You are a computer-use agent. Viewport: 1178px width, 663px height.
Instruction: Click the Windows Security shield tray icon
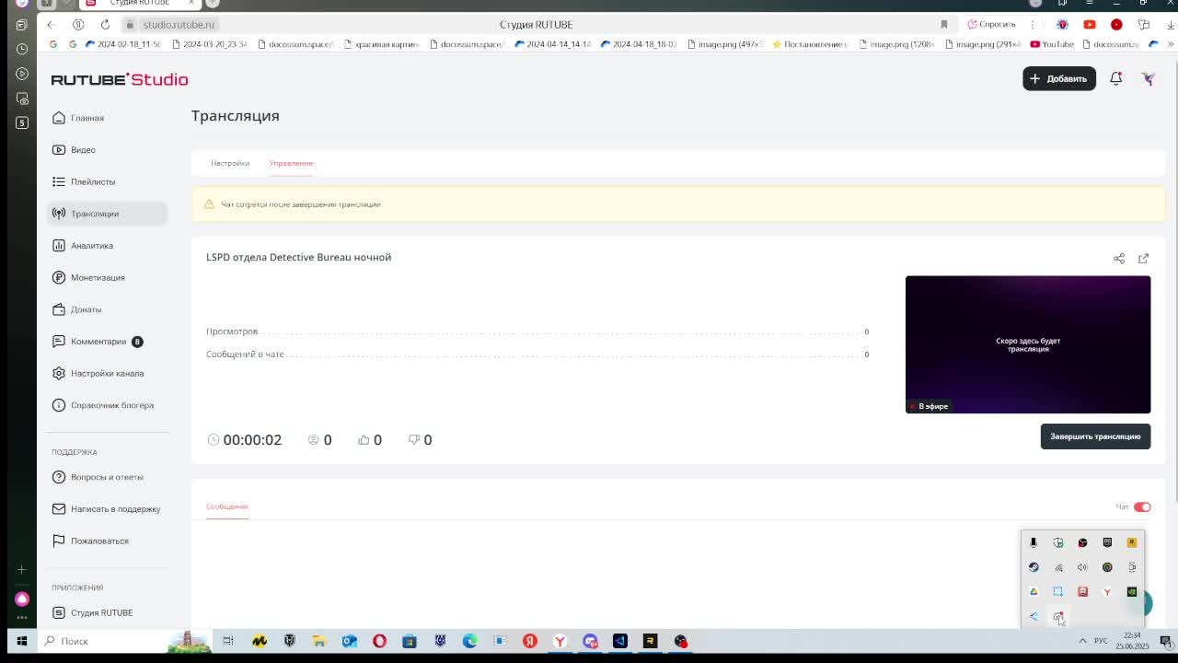coord(1058,542)
